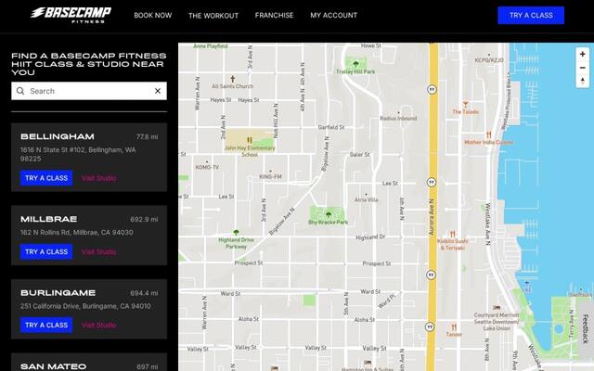This screenshot has height=371, width=594.
Task: Click the 1616 N State St address
Action: click(x=78, y=155)
